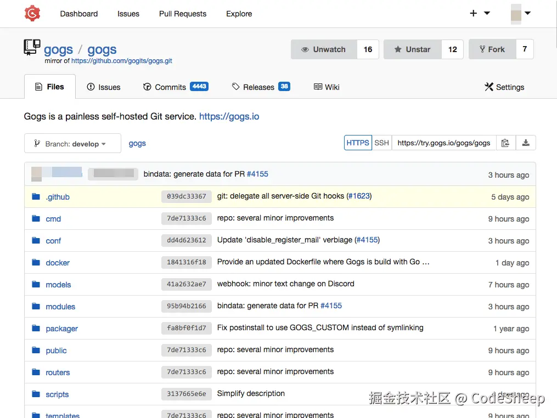The image size is (557, 418).
Task: Open Explore in top navigation
Action: coord(239,14)
